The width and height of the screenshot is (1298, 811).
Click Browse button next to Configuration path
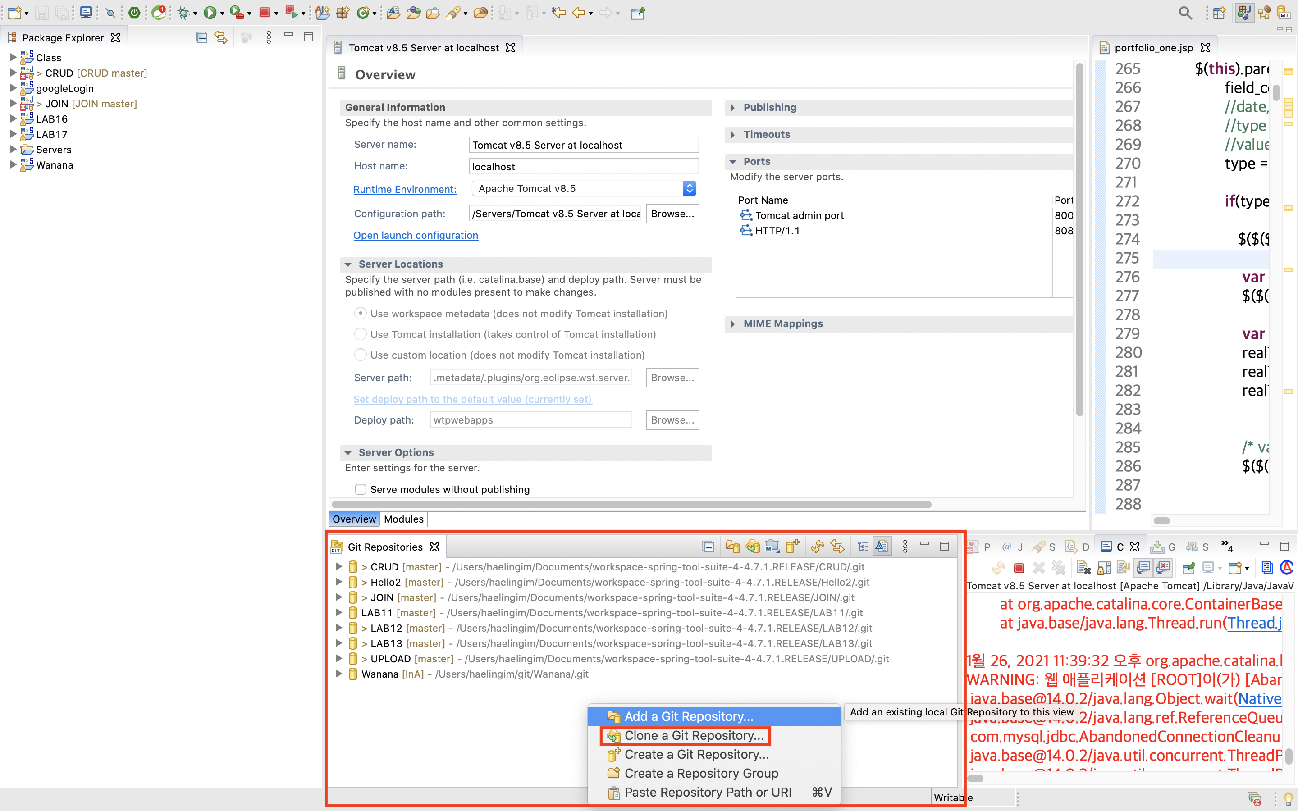pos(672,214)
